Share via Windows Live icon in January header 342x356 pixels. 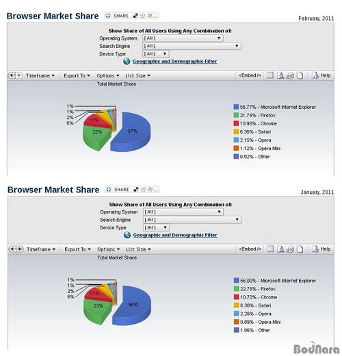[x=150, y=190]
